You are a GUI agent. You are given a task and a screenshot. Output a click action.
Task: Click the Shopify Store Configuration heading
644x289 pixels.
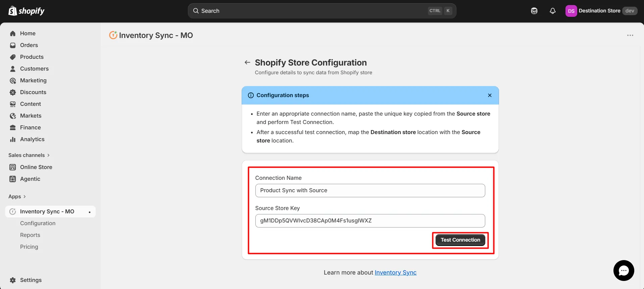[x=311, y=63]
